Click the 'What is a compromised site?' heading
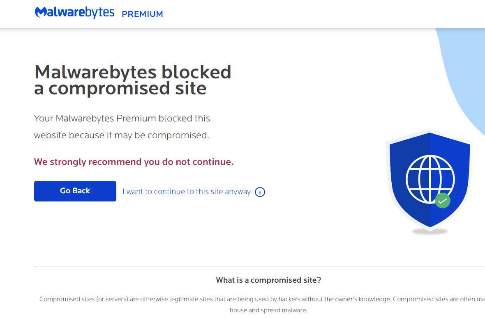 [x=268, y=280]
